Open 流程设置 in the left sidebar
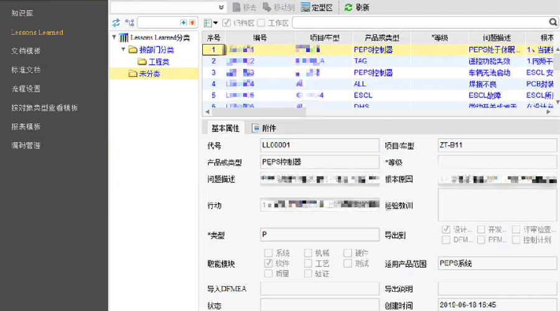 tap(26, 89)
